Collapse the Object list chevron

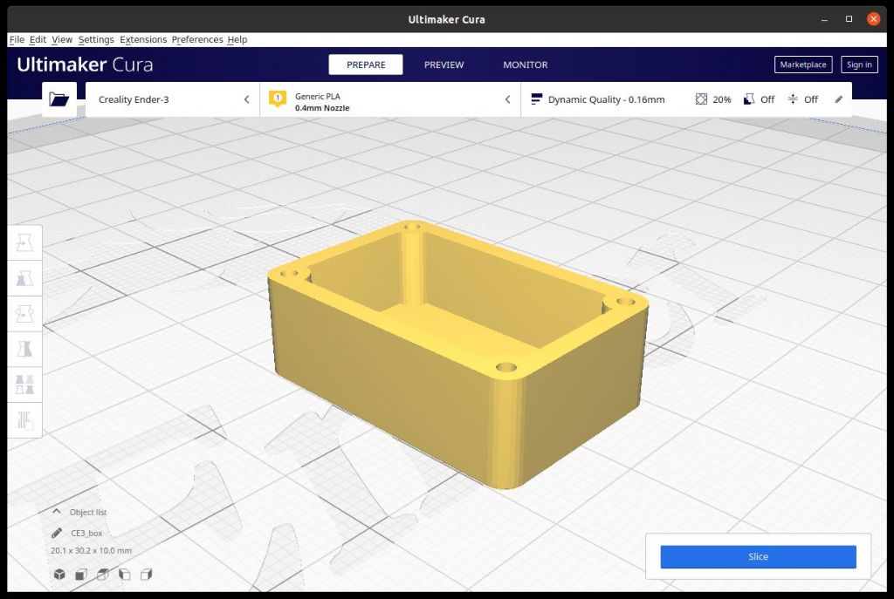57,511
